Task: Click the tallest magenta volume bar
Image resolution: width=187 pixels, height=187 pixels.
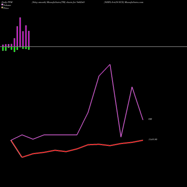Action: 20,32
